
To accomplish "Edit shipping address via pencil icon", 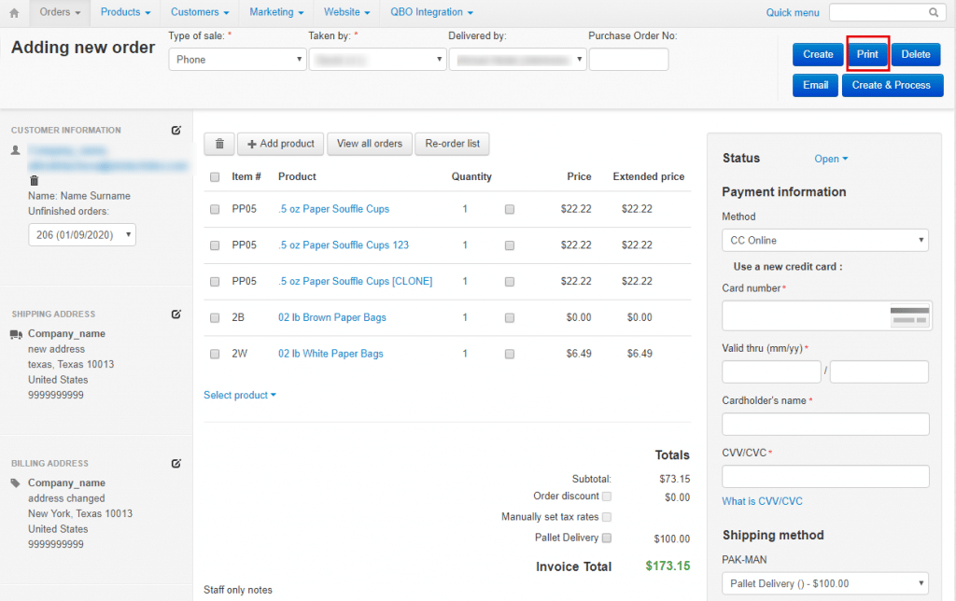I will [x=176, y=314].
